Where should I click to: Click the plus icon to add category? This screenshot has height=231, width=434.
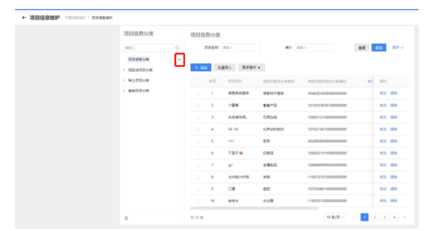(x=180, y=59)
